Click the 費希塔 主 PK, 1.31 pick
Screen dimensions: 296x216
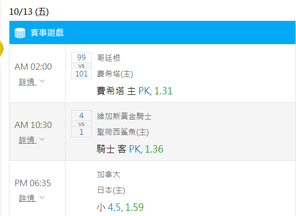pyautogui.click(x=134, y=91)
